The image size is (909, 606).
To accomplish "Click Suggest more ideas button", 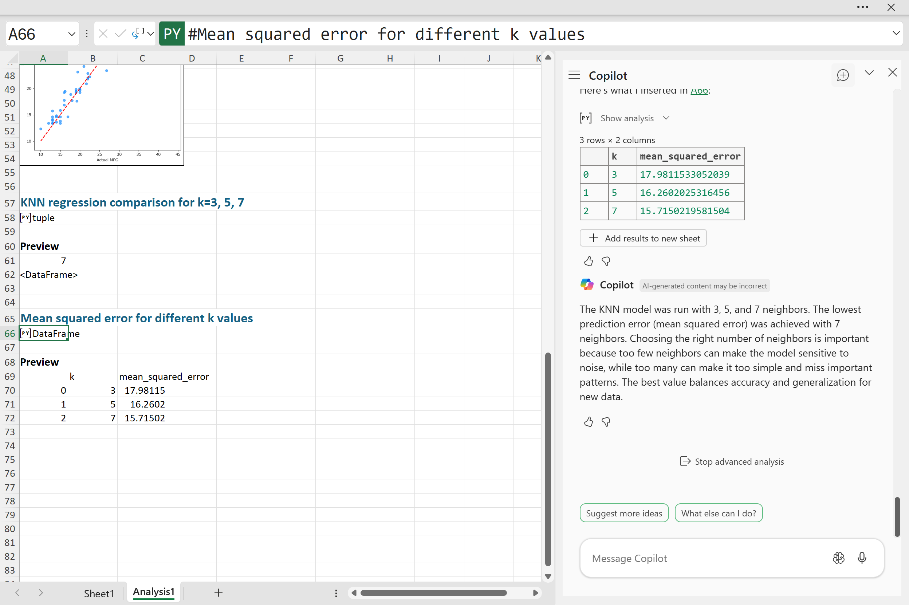I will (624, 513).
